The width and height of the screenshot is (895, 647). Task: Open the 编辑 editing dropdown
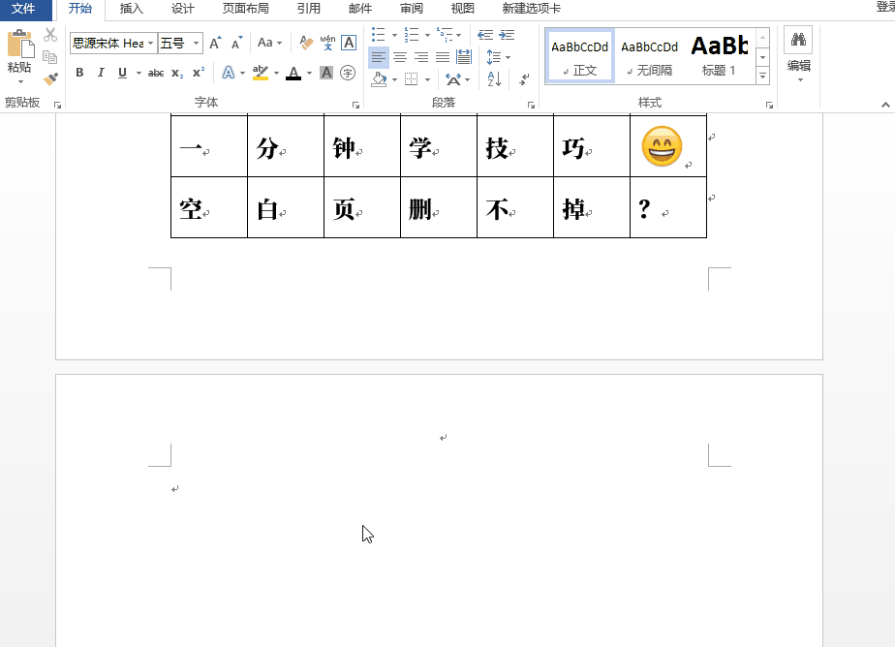coord(798,71)
